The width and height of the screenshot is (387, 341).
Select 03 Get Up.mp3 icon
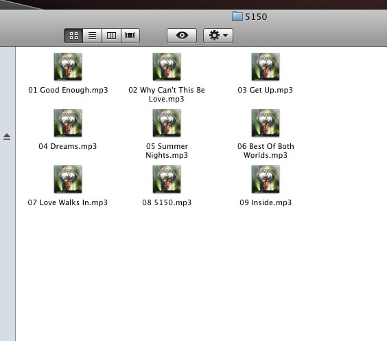click(x=266, y=67)
